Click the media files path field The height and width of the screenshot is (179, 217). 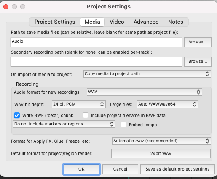(96, 42)
